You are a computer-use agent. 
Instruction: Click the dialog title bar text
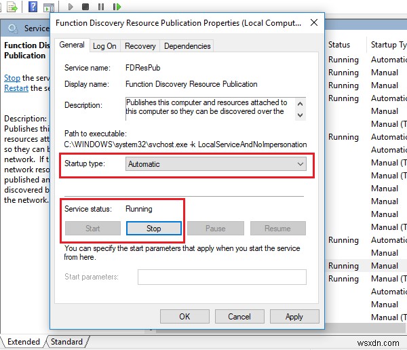coord(178,23)
